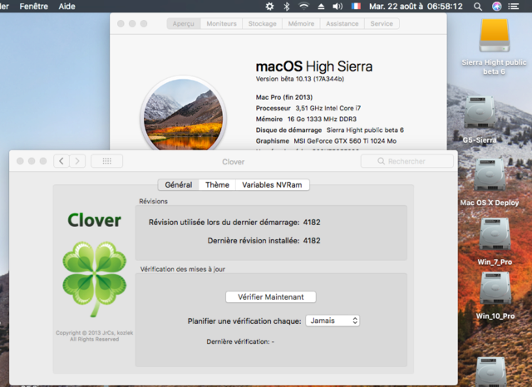Go back in Clover preferences window

(62, 161)
